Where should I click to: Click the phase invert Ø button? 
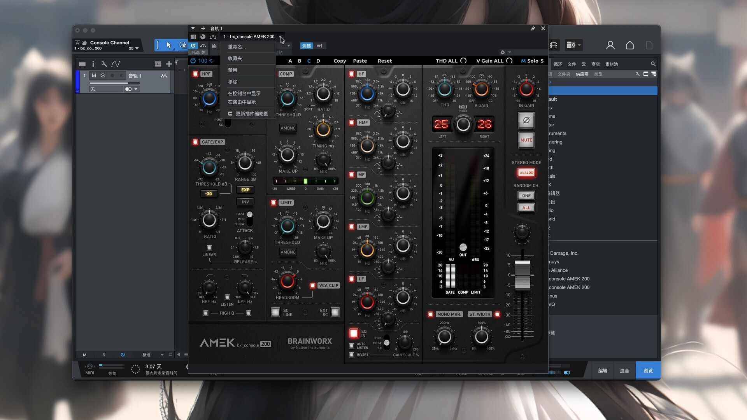pyautogui.click(x=526, y=120)
